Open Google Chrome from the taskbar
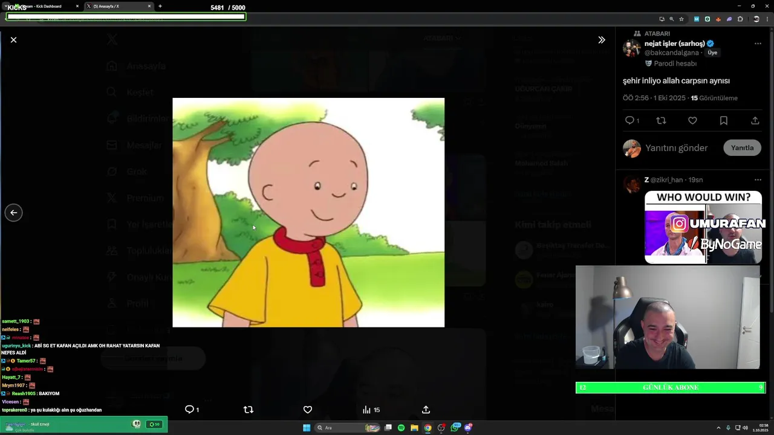This screenshot has width=774, height=435. click(x=428, y=428)
